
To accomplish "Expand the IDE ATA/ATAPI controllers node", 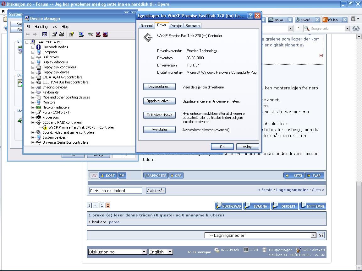I will point(33,77).
